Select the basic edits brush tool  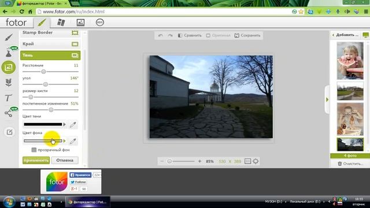pyautogui.click(x=9, y=37)
